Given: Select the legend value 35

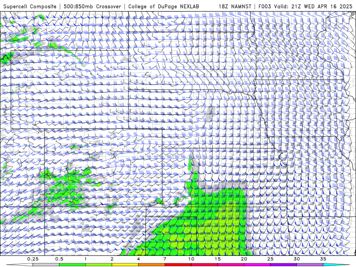Looking at the screenshot, I should (323, 259).
